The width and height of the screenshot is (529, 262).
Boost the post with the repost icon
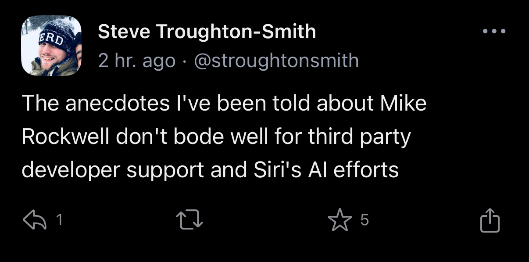tap(189, 221)
